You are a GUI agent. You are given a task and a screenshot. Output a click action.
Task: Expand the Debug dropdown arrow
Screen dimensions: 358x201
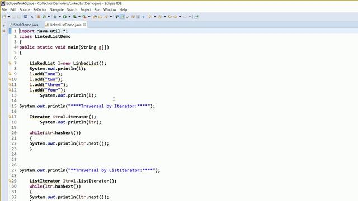pyautogui.click(x=60, y=17)
